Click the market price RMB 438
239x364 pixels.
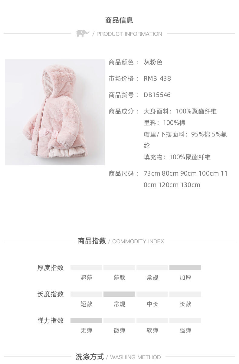157,79
